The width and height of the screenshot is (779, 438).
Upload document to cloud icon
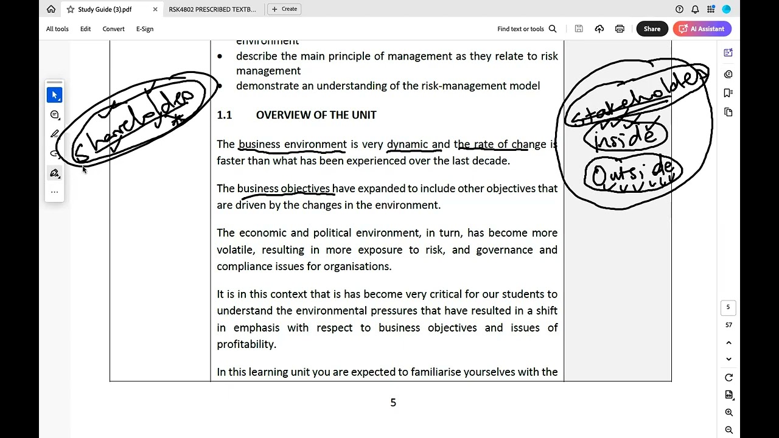tap(599, 29)
